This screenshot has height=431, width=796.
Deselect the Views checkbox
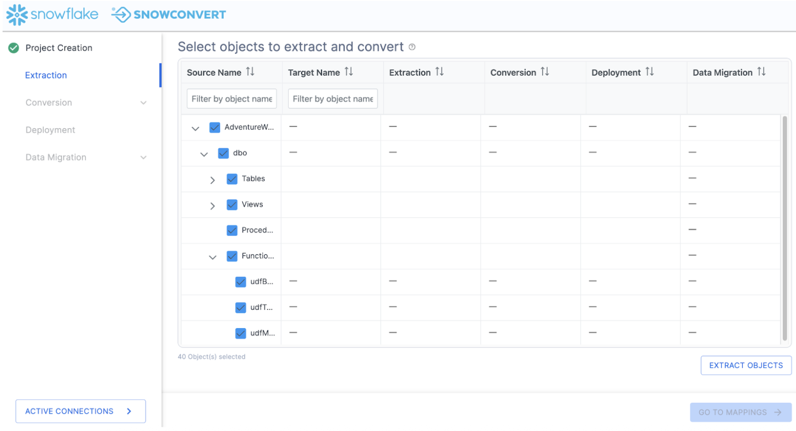(x=232, y=205)
